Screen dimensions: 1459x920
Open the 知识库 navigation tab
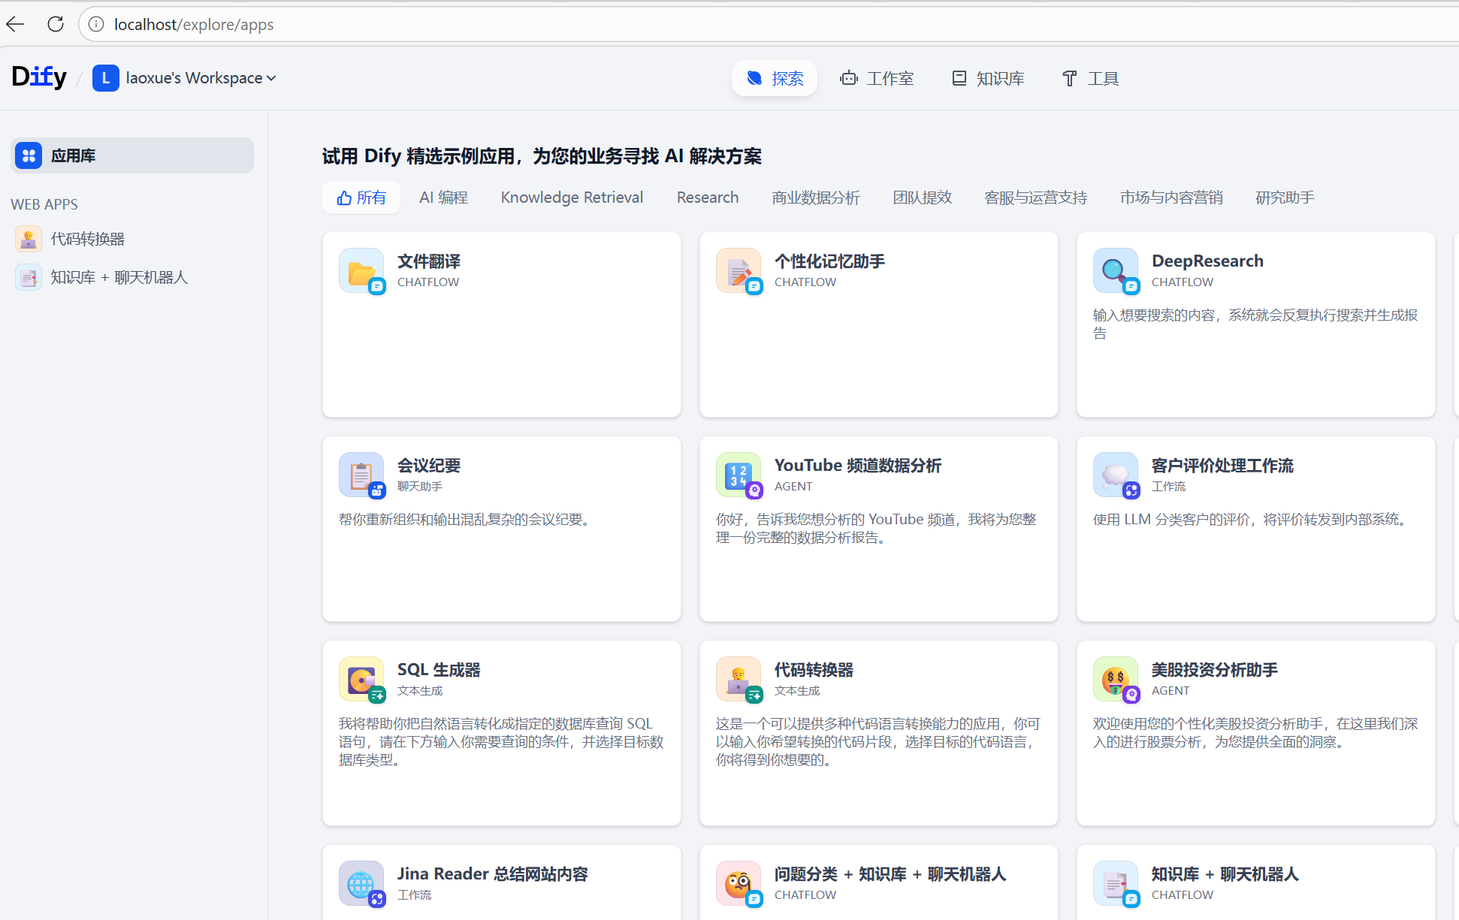[x=988, y=78]
